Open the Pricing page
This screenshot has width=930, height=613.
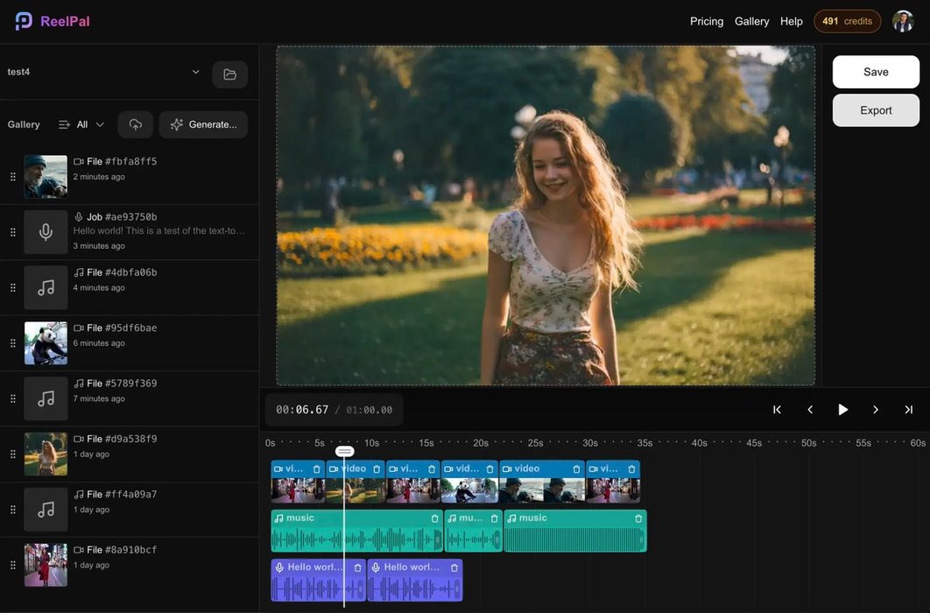click(x=706, y=21)
